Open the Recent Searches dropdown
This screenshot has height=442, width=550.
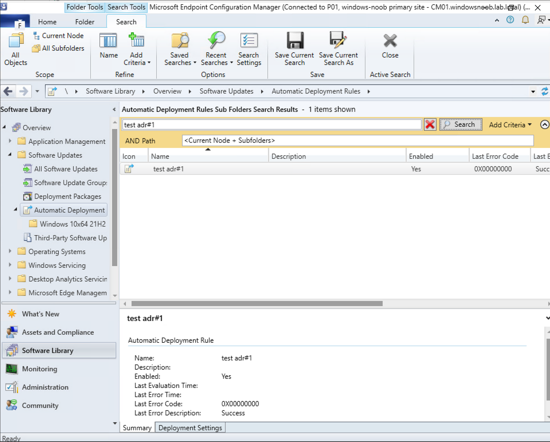click(216, 49)
